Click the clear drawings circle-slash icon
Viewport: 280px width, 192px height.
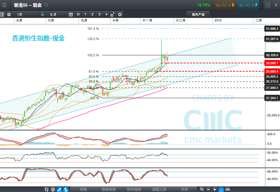53,189
